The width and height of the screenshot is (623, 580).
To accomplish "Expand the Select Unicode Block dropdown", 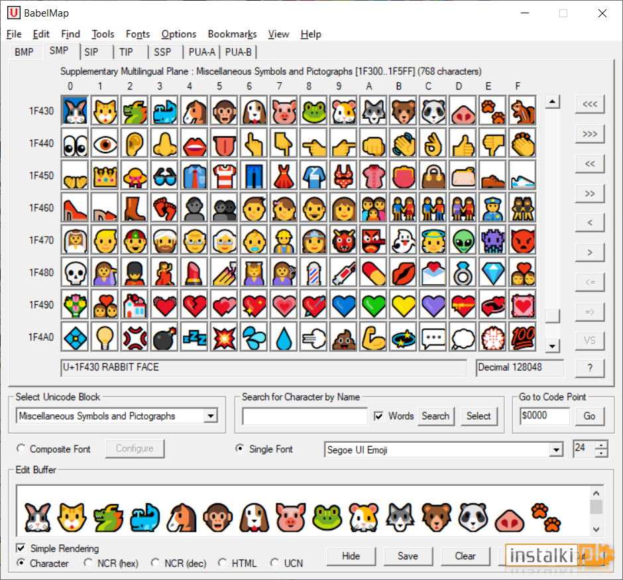I will pos(211,416).
